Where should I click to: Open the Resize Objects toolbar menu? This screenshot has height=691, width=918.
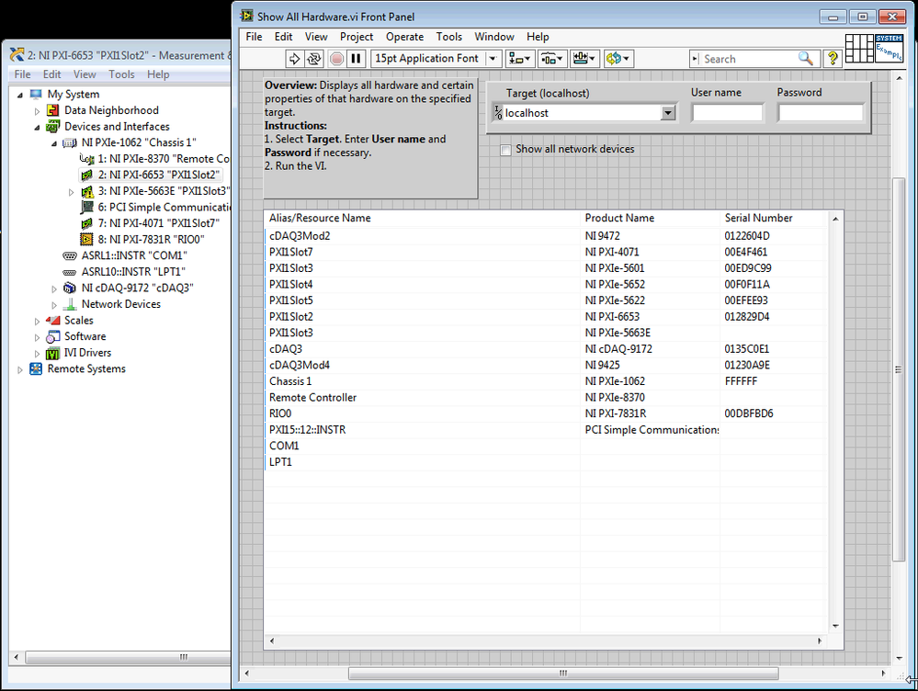pos(584,59)
